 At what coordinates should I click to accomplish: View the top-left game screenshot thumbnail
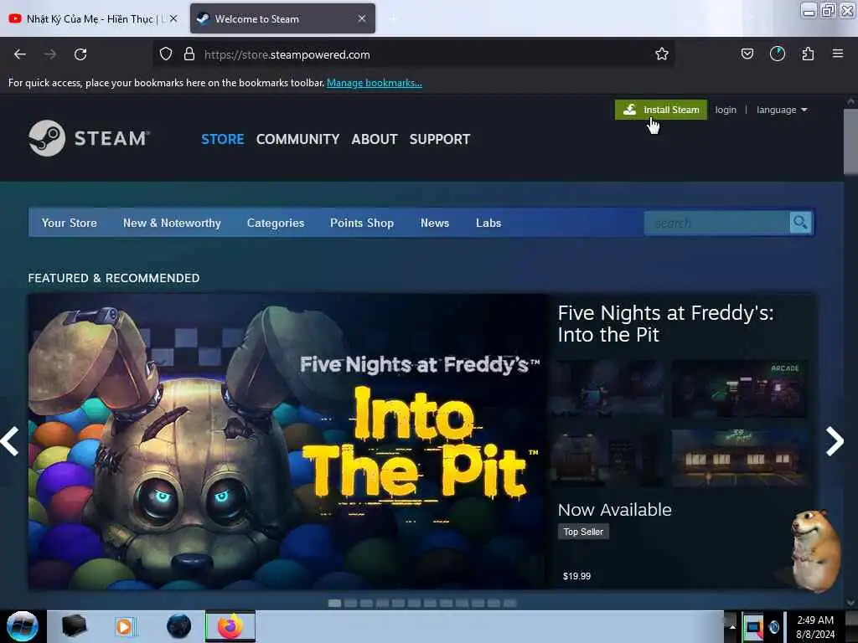click(x=608, y=388)
